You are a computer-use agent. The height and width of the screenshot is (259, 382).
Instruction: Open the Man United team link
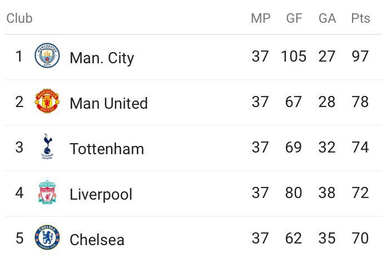click(109, 103)
